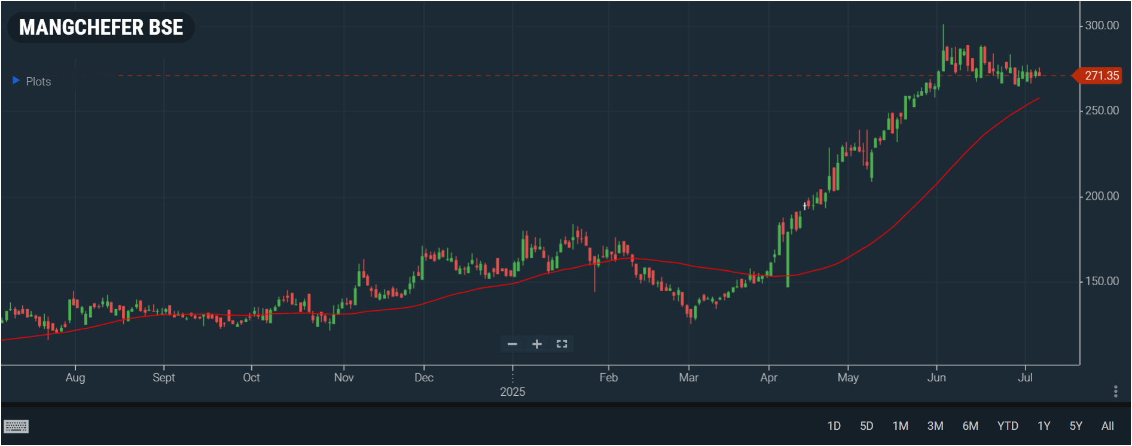Open the three-dot more options menu
1132x446 pixels.
(1116, 392)
